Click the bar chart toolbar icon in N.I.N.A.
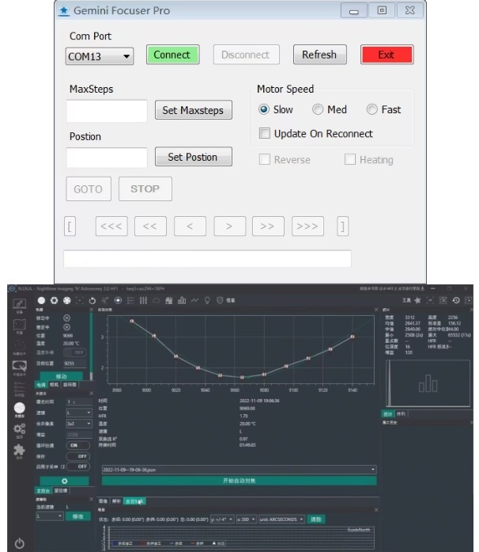 pos(182,300)
